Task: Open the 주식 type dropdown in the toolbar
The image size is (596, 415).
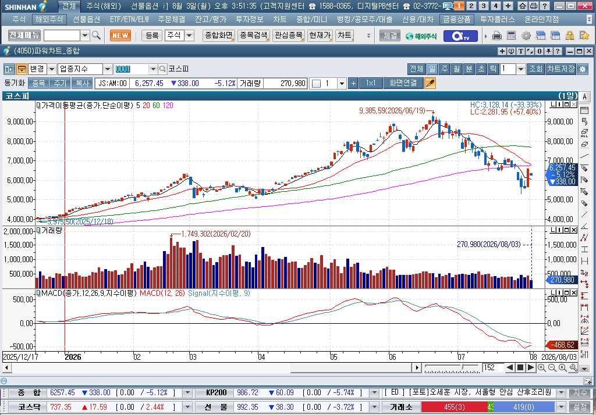Action: tap(189, 35)
